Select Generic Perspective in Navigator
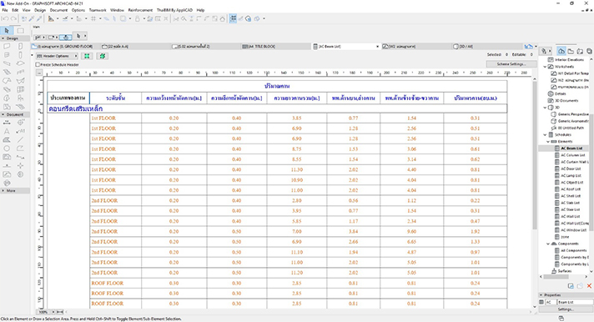Viewport: 594px width, 322px height. click(x=573, y=114)
